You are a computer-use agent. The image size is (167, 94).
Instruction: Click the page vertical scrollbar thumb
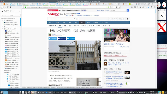156,11
